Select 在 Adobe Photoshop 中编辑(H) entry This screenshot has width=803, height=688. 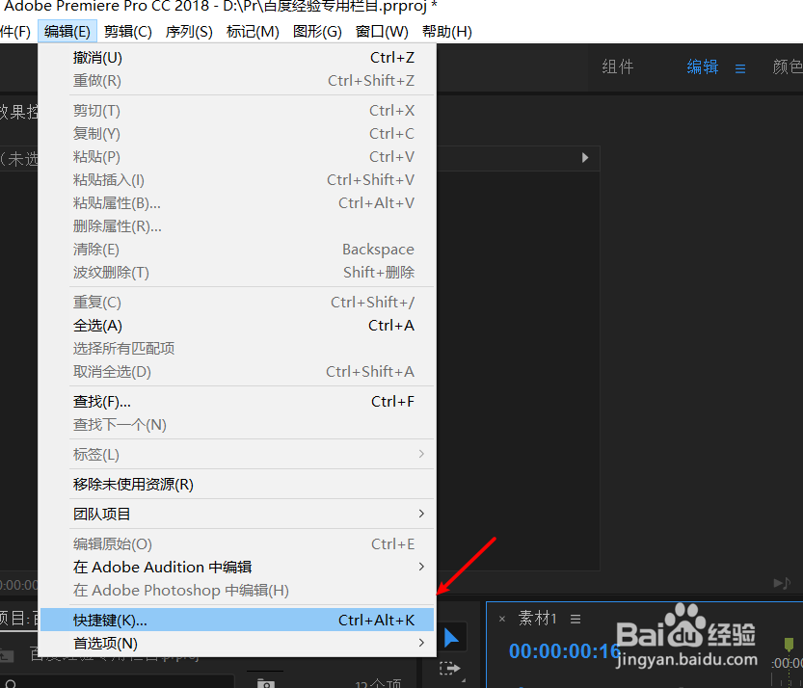(x=236, y=591)
